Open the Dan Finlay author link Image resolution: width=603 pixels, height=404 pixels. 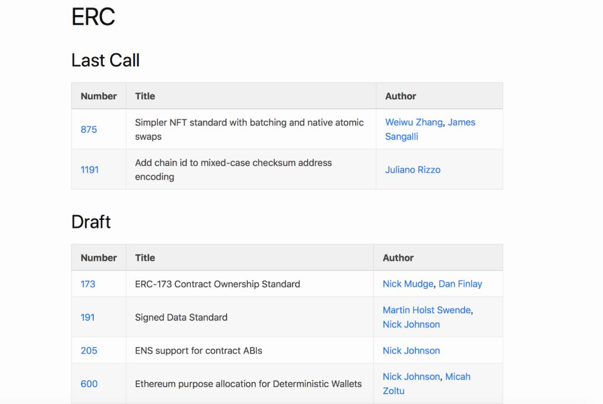pos(460,284)
